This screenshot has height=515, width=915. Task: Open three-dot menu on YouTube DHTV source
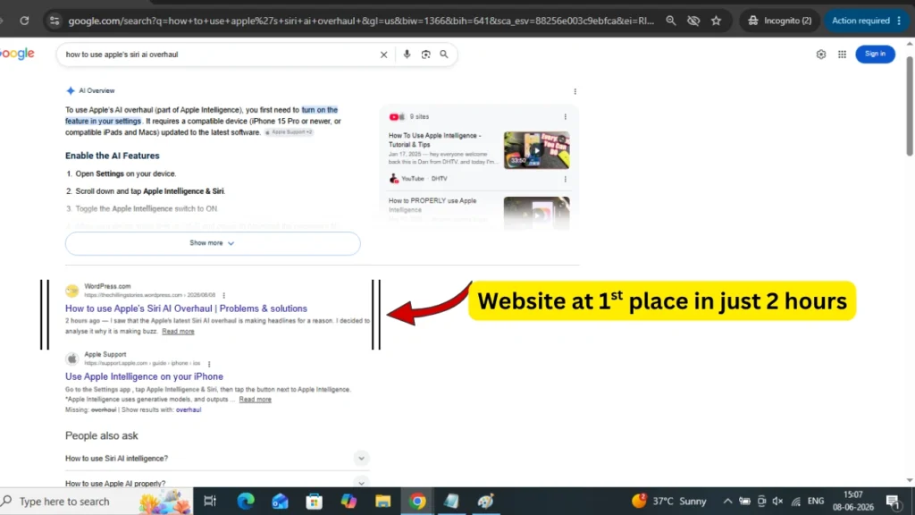pyautogui.click(x=565, y=179)
